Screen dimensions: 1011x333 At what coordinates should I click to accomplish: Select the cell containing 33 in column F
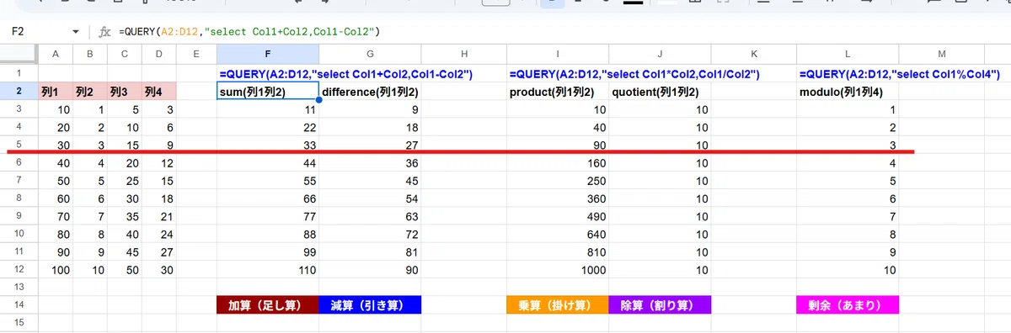tap(268, 145)
